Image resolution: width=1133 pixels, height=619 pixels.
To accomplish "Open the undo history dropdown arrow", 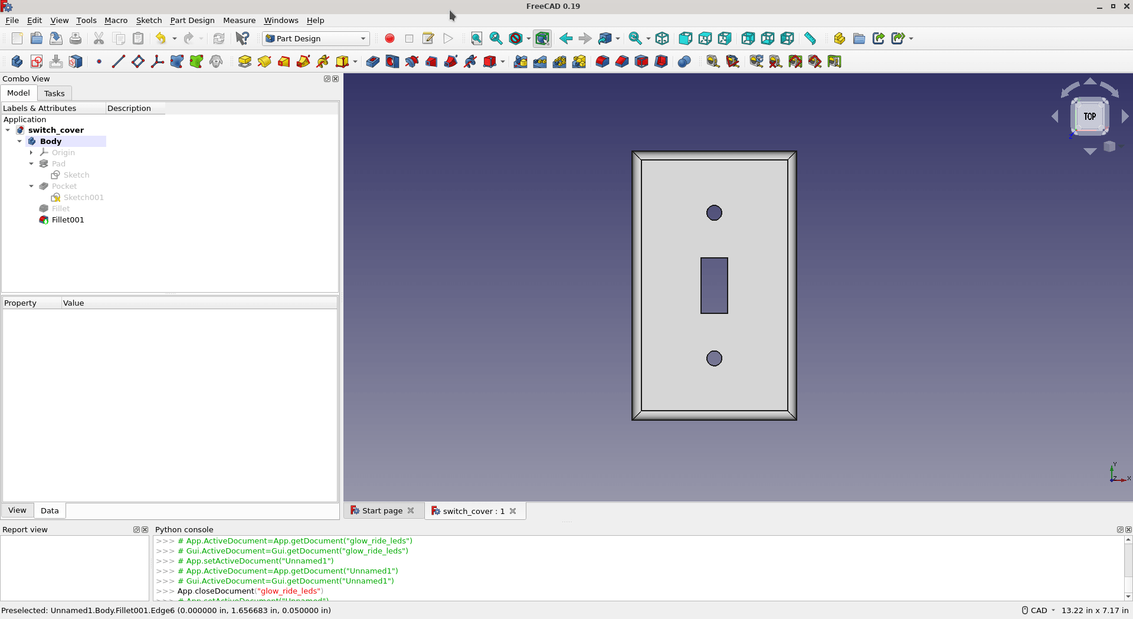I will coord(174,38).
